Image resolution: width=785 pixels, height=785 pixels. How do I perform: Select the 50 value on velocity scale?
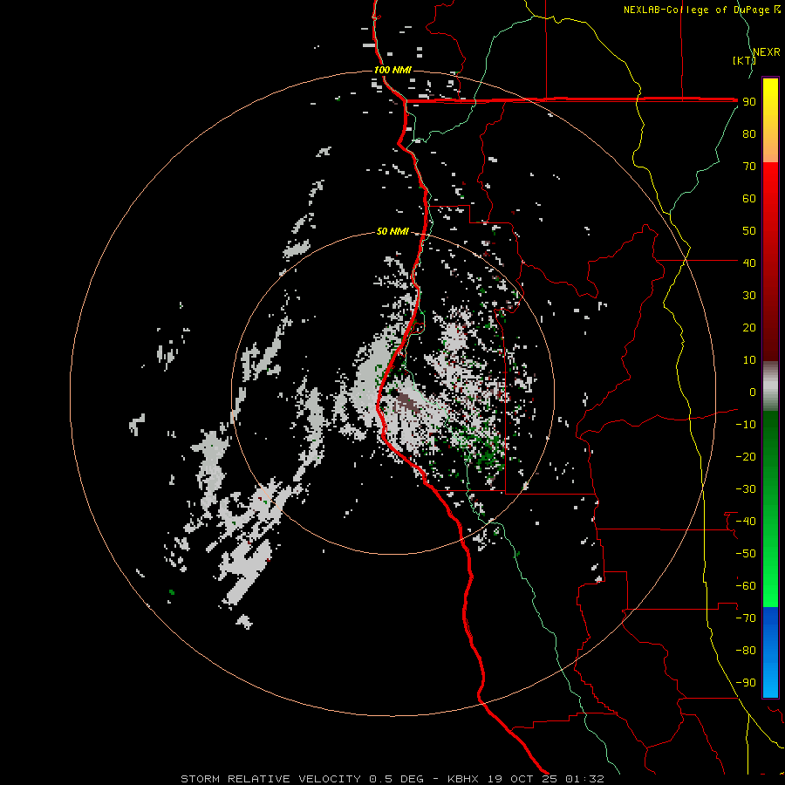749,231
